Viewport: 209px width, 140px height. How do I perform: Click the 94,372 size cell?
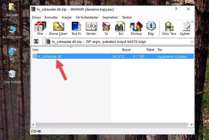click(x=118, y=56)
